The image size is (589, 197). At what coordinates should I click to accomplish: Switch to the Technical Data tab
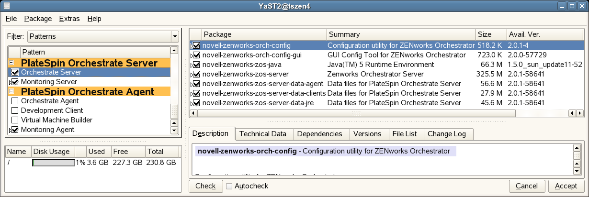(263, 134)
